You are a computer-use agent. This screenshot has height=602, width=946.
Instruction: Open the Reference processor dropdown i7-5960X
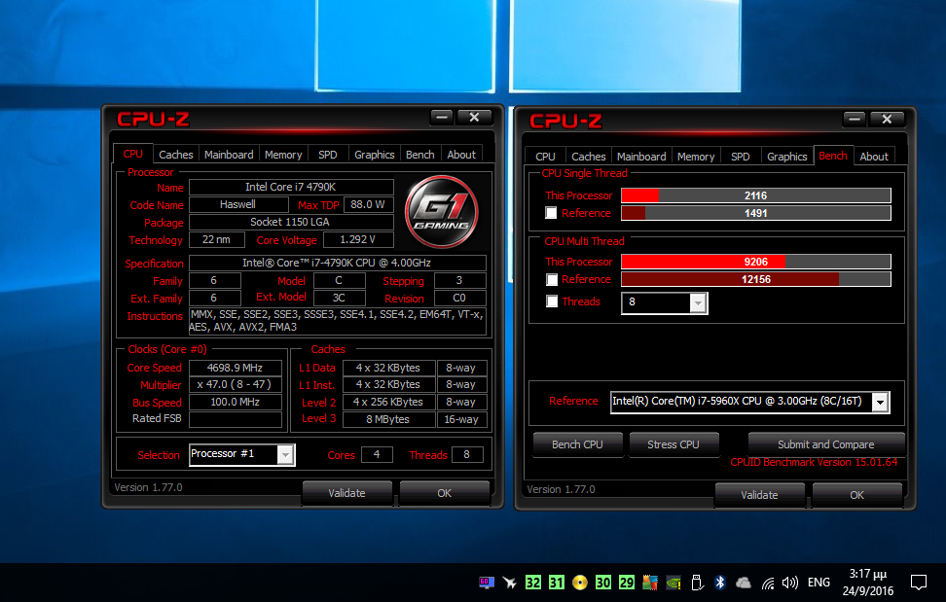click(881, 402)
